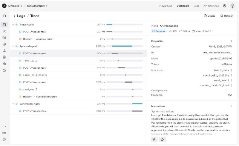Open the Playground tab
The width and height of the screenshot is (239, 146).
tap(166, 6)
